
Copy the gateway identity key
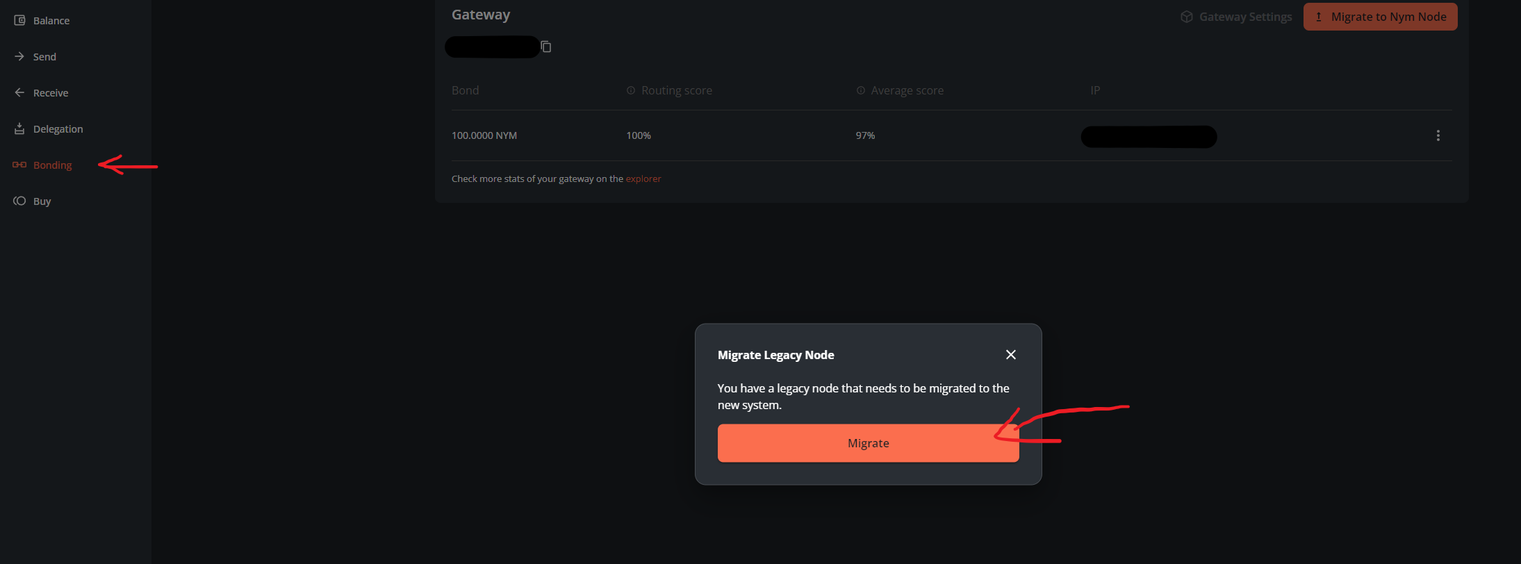[546, 47]
